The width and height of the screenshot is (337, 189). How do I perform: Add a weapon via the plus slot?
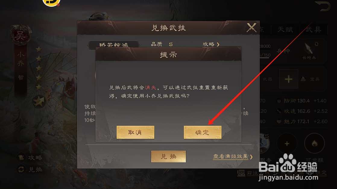point(288,79)
